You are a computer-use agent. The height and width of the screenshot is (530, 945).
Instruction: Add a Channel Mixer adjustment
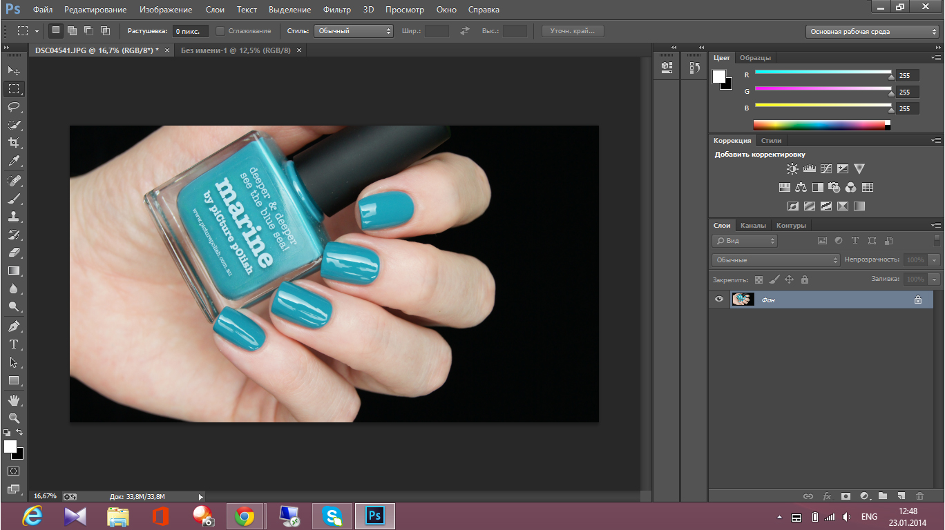[x=850, y=187]
